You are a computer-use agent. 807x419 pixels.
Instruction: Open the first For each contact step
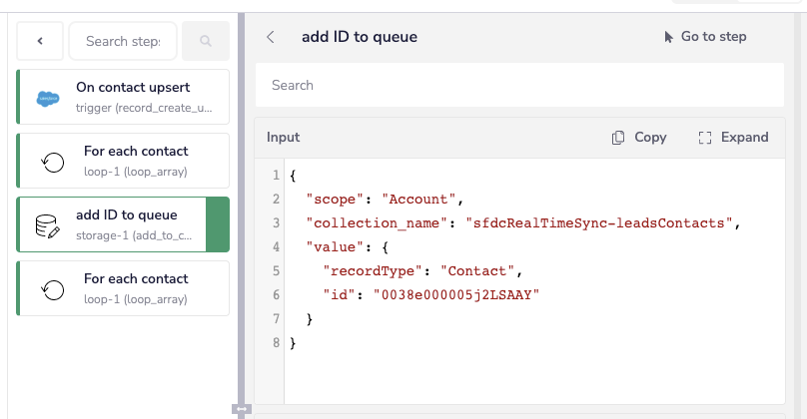[123, 161]
